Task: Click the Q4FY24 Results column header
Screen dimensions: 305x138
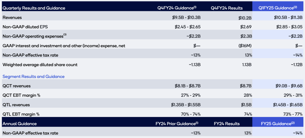Action: [x=226, y=8]
